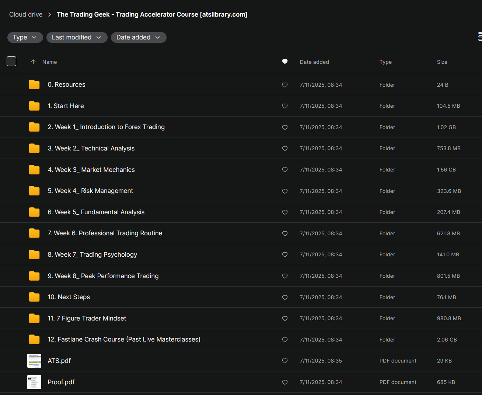Click the favourites heart icon in the column header
This screenshot has width=482, height=395.
[x=285, y=62]
